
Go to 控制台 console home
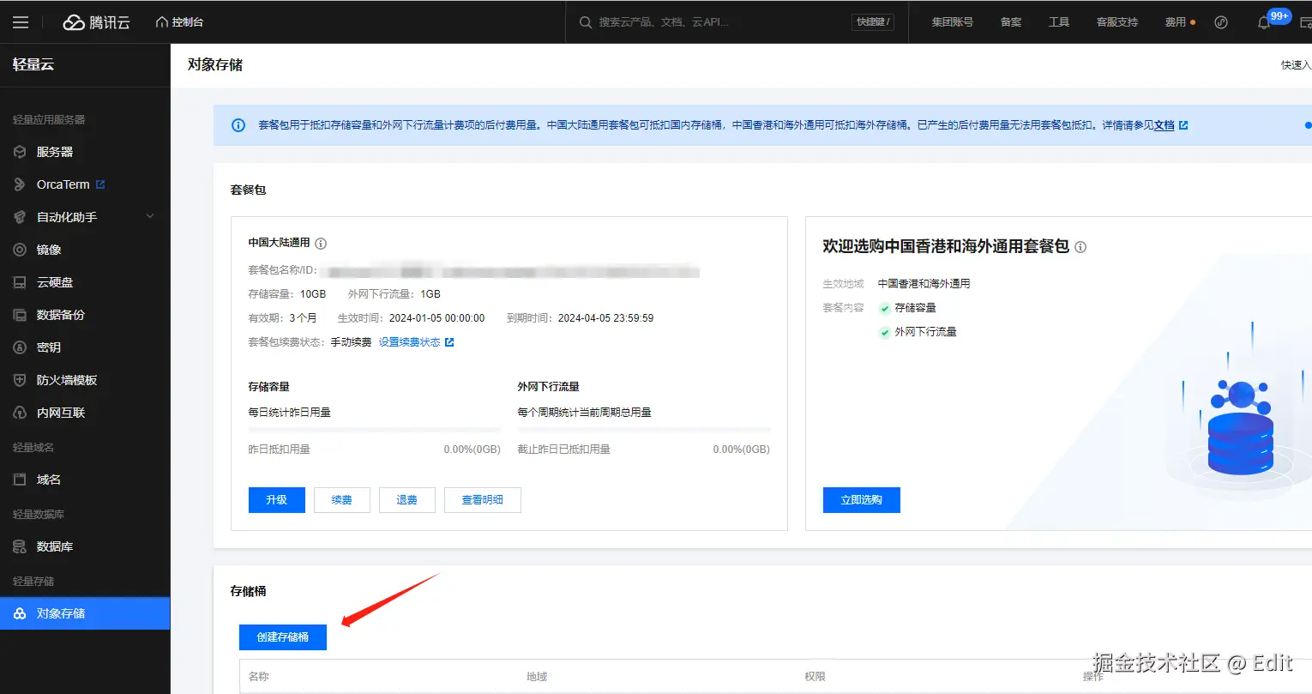pyautogui.click(x=180, y=22)
